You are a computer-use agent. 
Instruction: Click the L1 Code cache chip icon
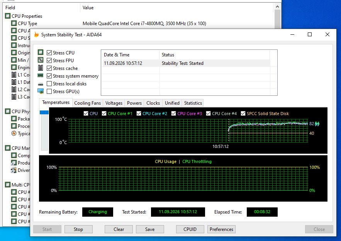click(x=14, y=75)
